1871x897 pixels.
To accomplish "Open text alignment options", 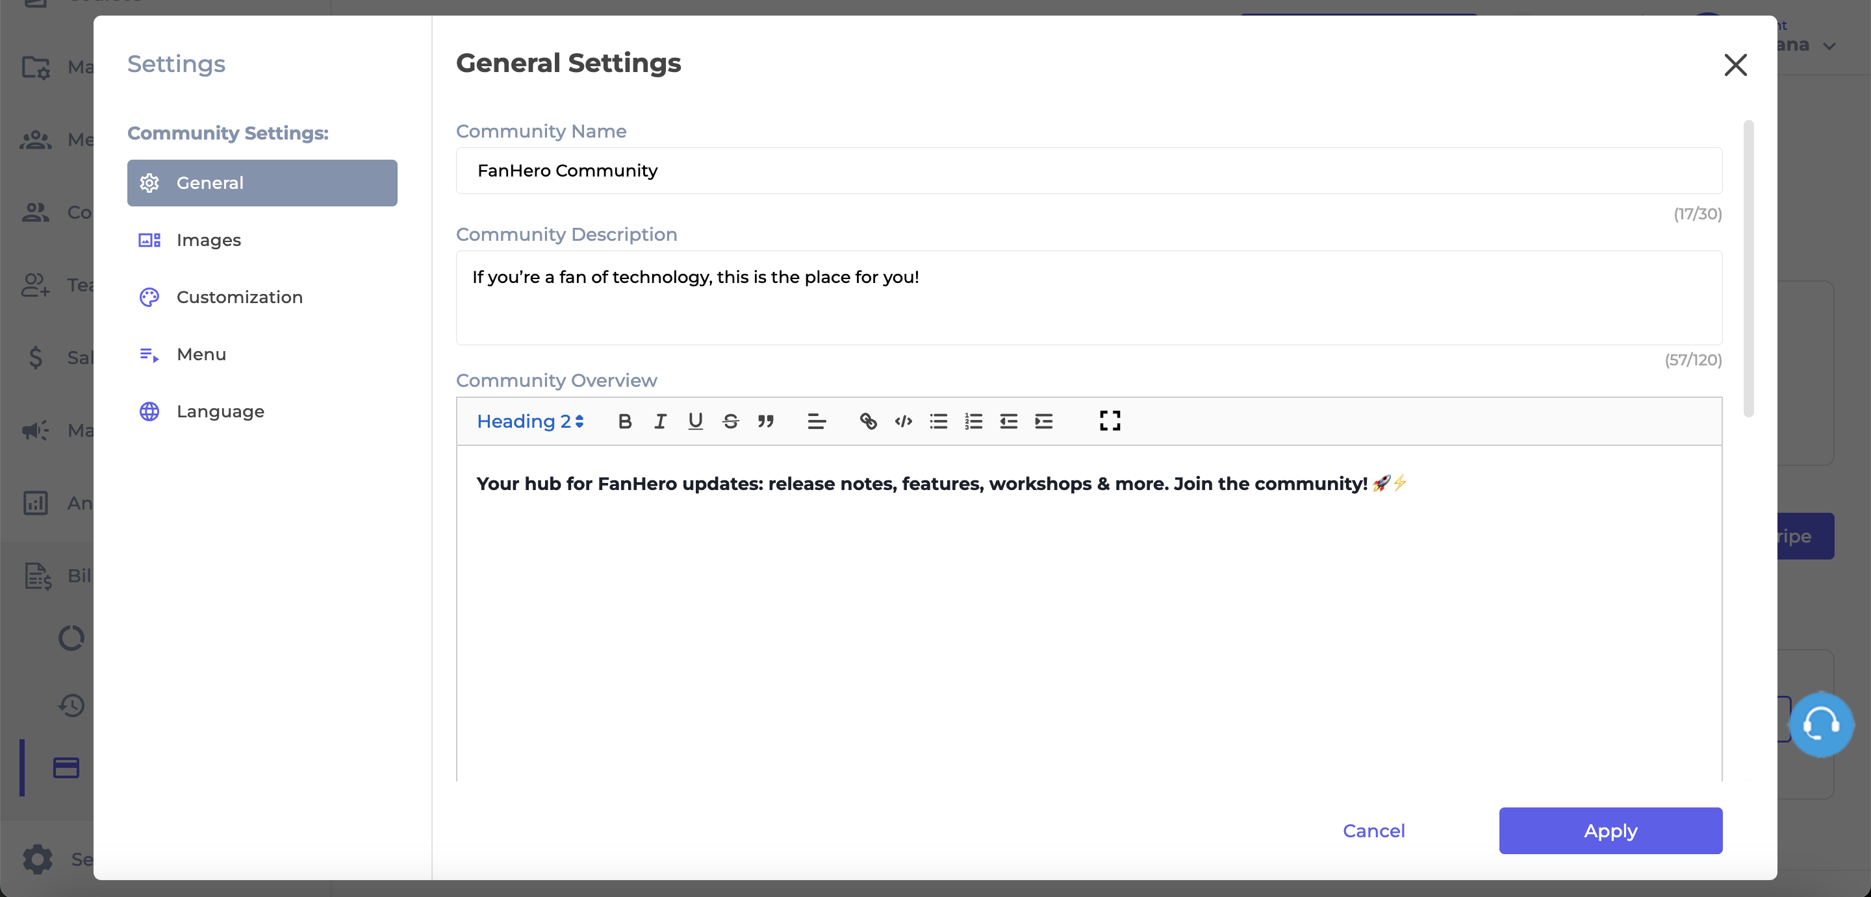I will (817, 421).
